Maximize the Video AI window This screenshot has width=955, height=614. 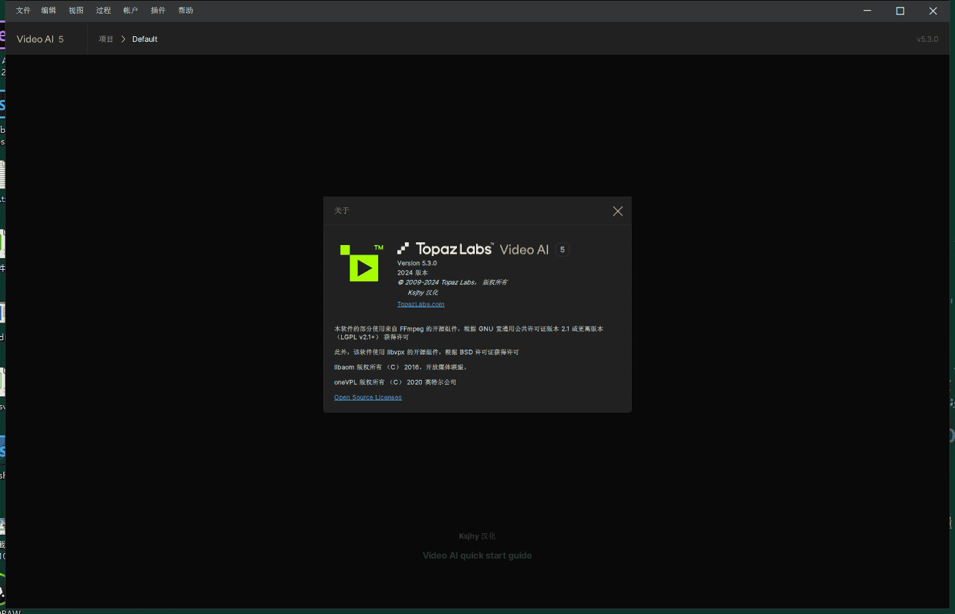[x=900, y=11]
